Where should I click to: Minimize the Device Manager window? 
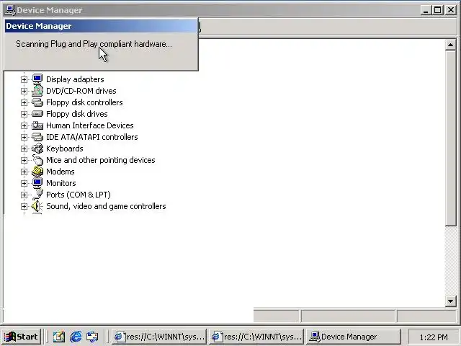(x=426, y=10)
